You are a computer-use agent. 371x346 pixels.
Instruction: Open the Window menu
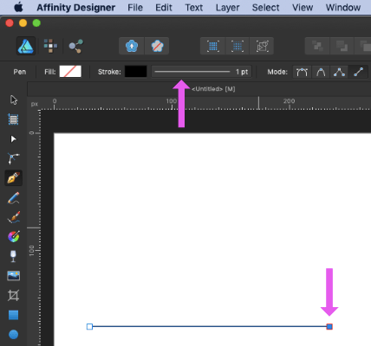(343, 8)
